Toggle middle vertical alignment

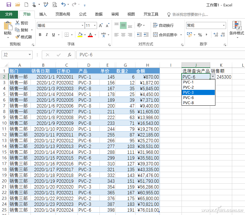tap(123, 25)
